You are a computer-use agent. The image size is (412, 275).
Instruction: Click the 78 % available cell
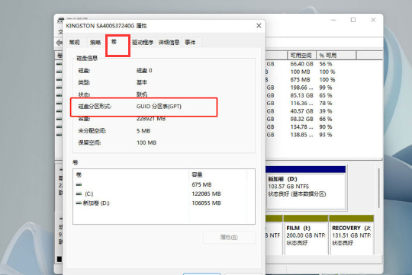click(326, 104)
